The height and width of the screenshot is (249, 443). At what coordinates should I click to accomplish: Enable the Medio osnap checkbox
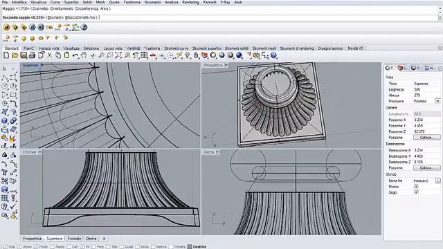pos(52,247)
